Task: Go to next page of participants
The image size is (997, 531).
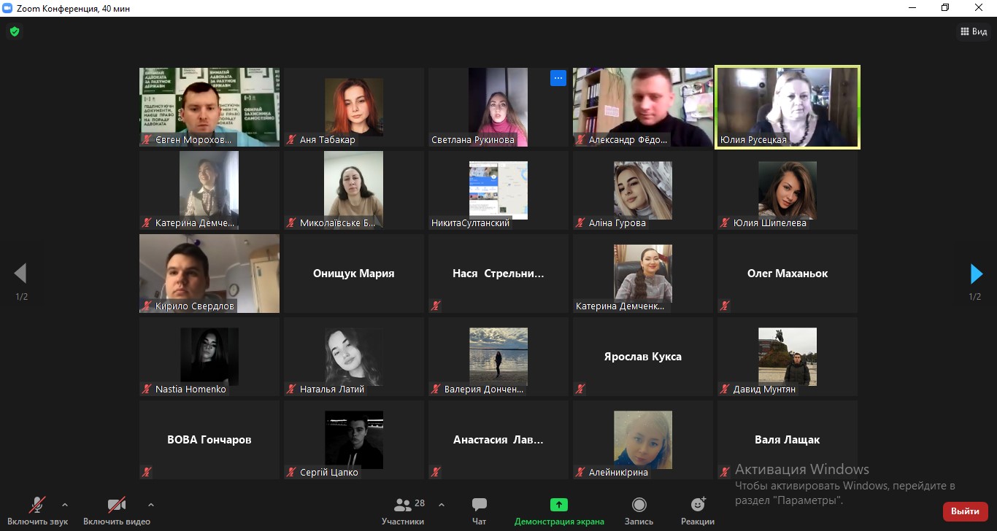Action: (x=976, y=274)
